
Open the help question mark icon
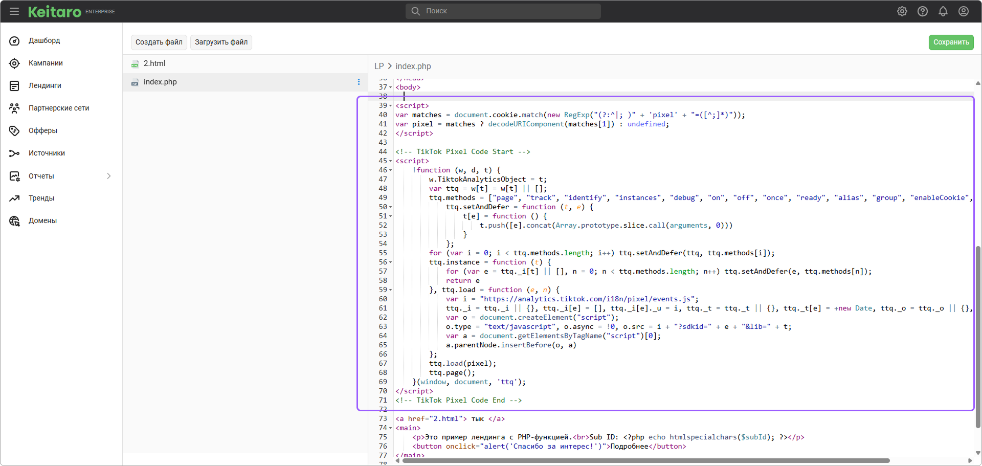[x=923, y=11]
